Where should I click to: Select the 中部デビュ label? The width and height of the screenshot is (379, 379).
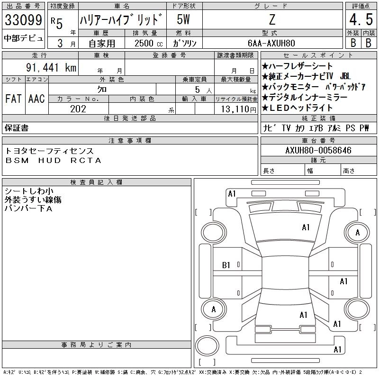click(x=23, y=38)
